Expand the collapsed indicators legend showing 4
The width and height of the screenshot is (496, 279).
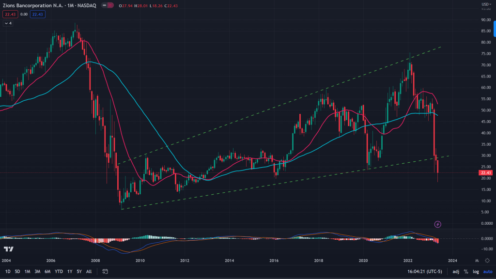pos(8,23)
